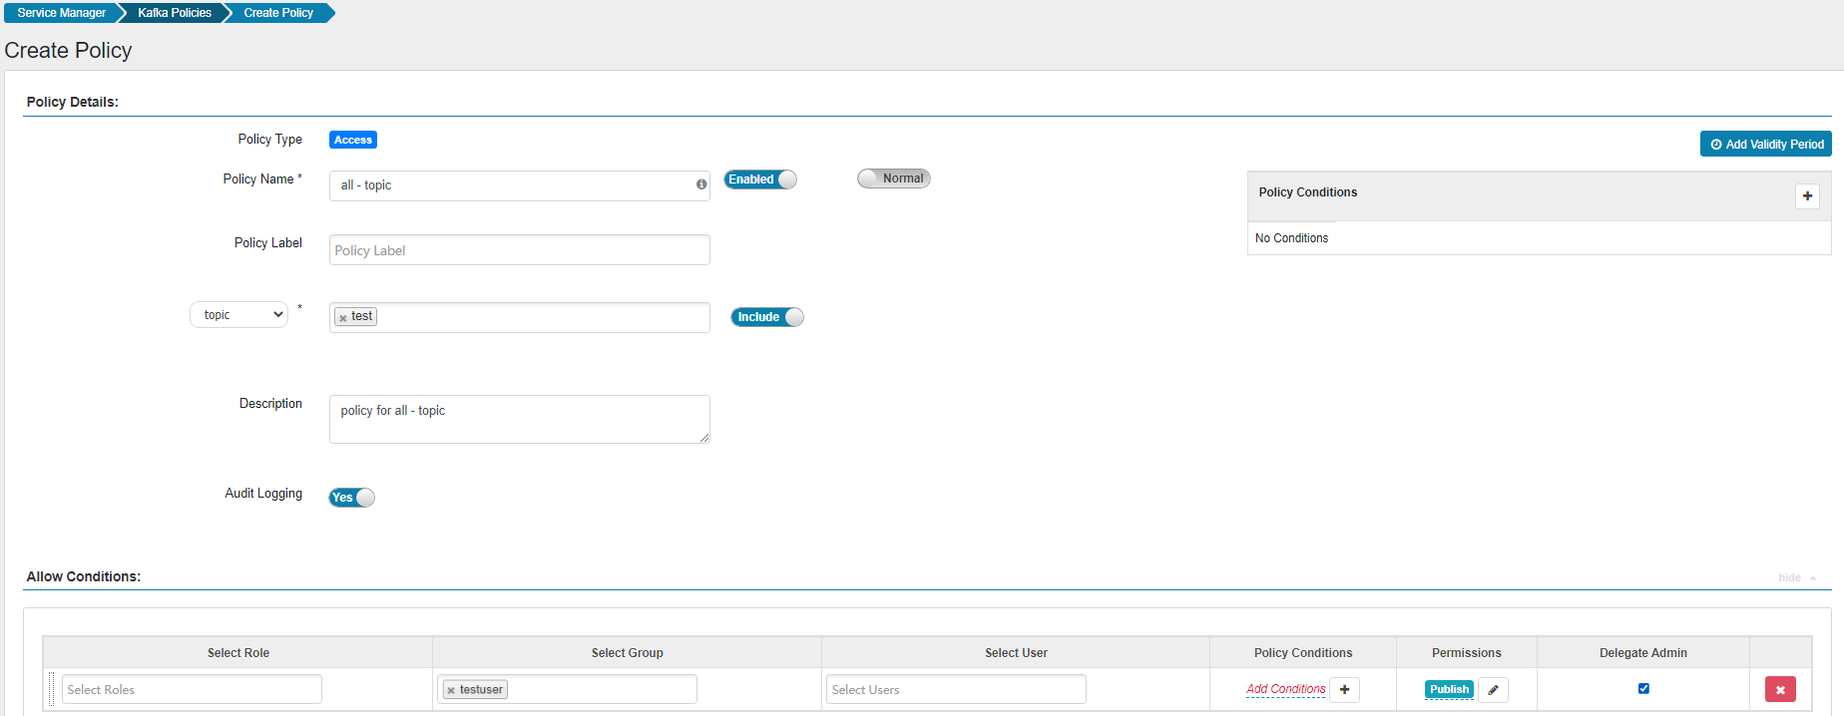Edit permissions with the pencil icon
Viewport: 1844px width, 716px height.
pyautogui.click(x=1493, y=690)
